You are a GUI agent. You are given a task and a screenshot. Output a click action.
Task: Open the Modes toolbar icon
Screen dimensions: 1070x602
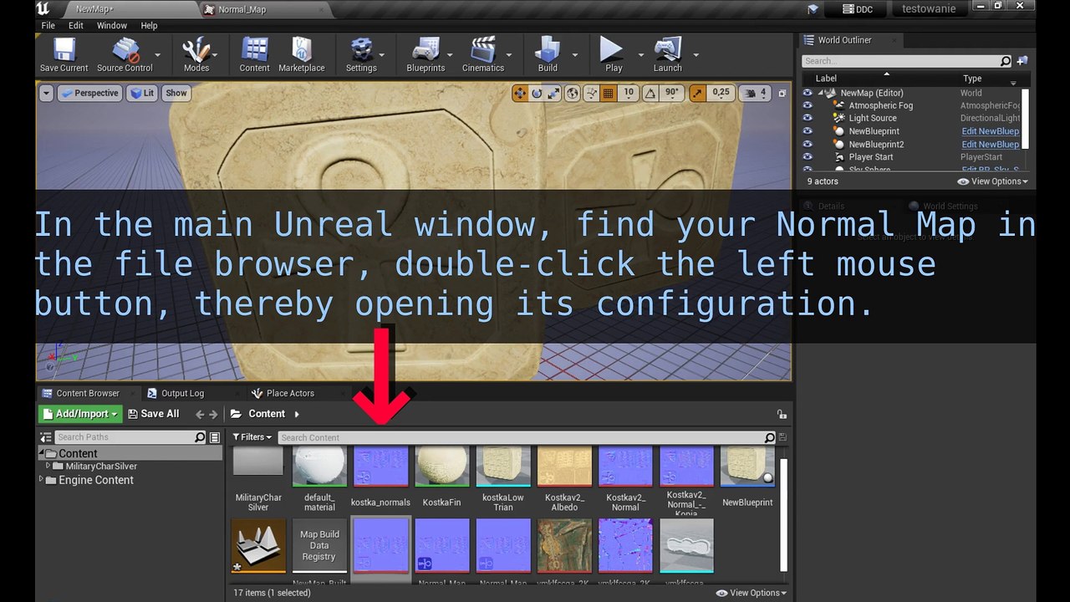pos(196,55)
